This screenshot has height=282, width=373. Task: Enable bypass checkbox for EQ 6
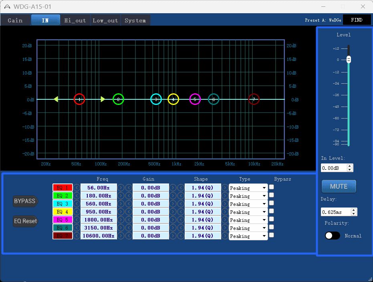point(271,227)
